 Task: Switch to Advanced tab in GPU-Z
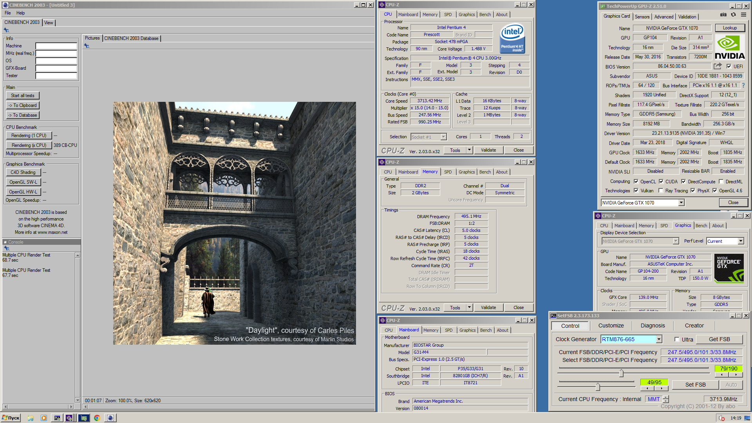pyautogui.click(x=664, y=16)
